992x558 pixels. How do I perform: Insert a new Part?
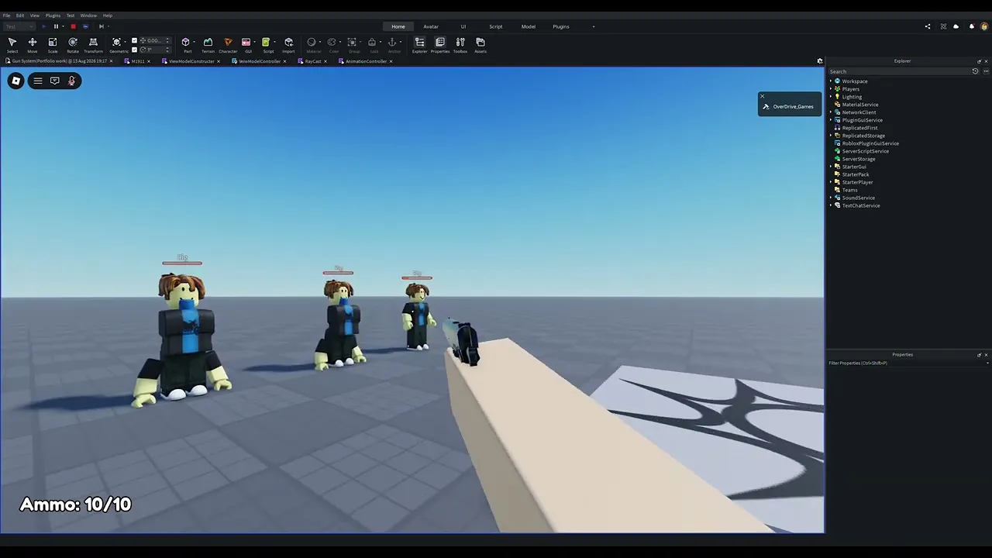point(186,45)
